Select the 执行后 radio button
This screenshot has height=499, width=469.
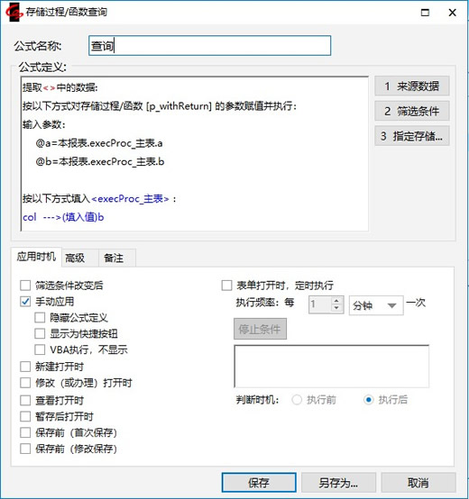(x=368, y=399)
